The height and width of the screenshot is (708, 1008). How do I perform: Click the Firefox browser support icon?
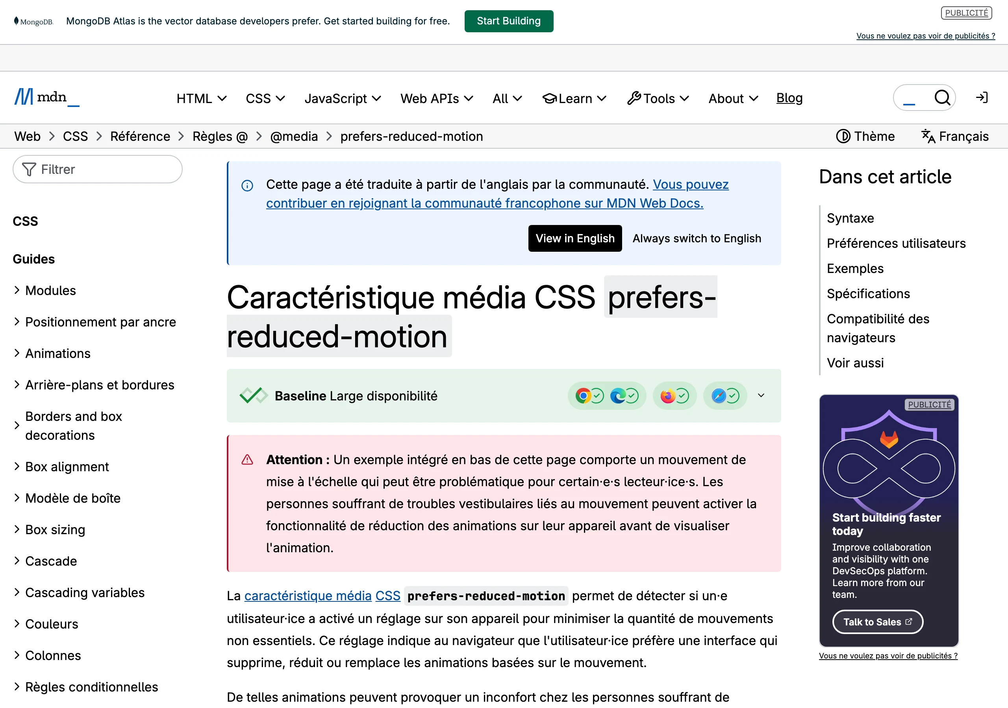(668, 396)
